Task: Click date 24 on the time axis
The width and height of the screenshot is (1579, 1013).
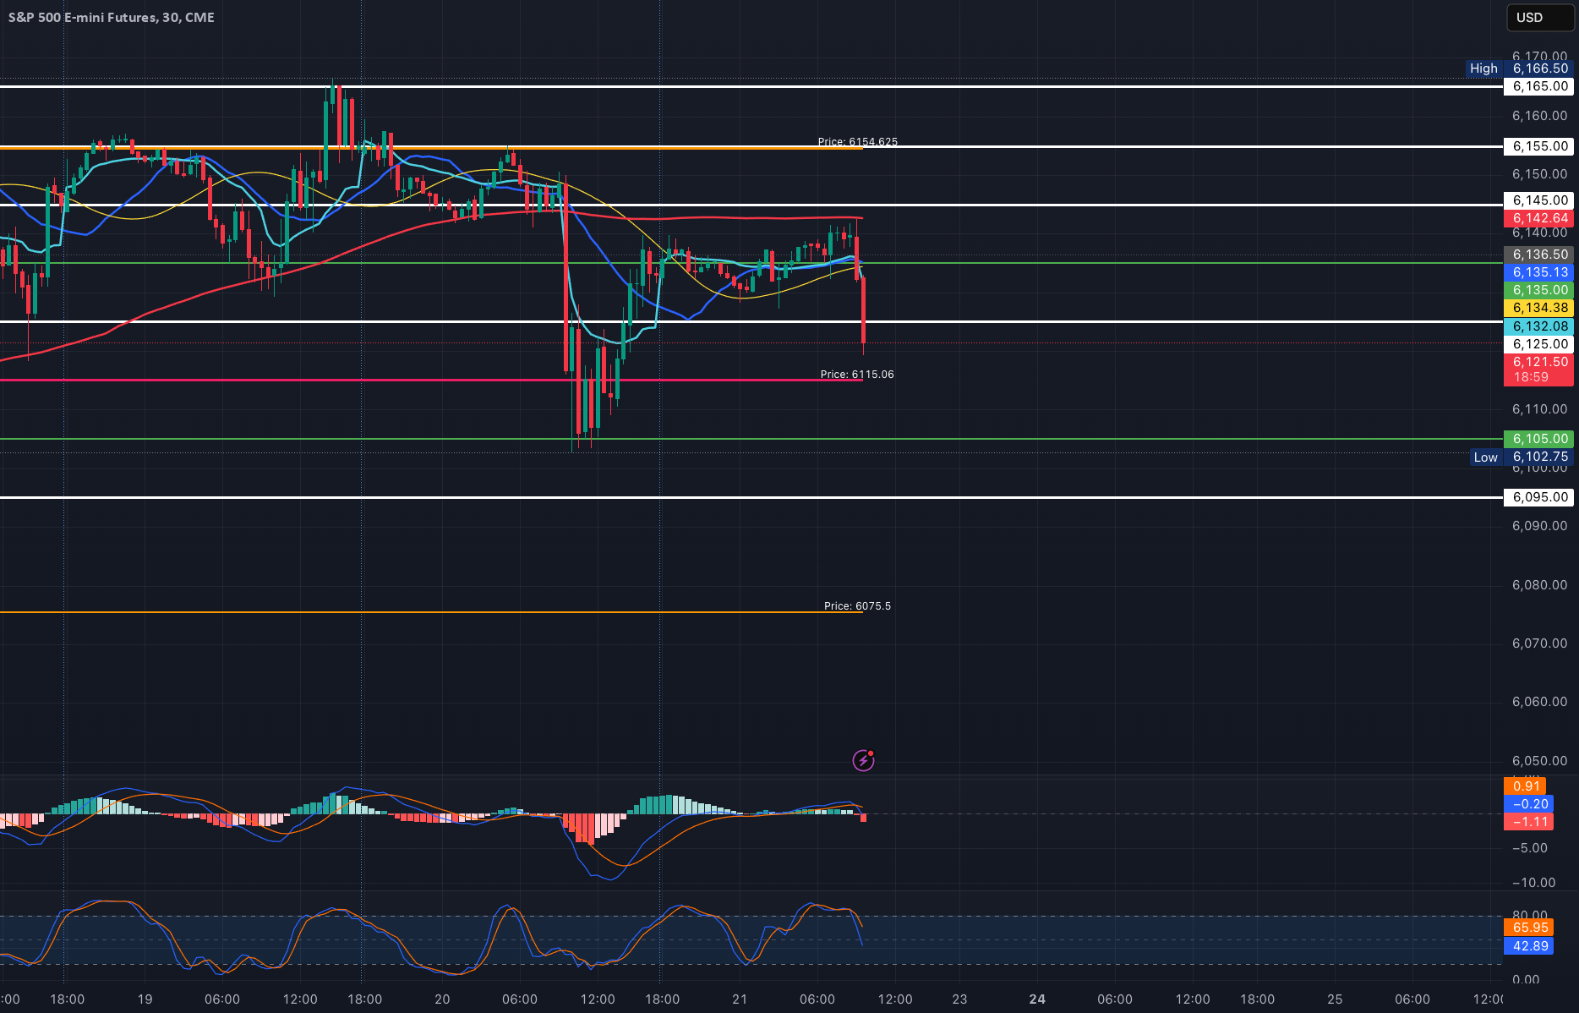Action: tap(1037, 999)
